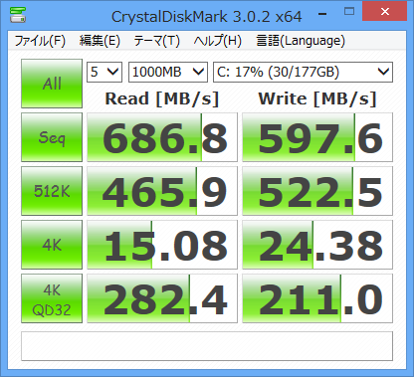Screen dimensions: 414x377
Task: Open the ファイル(F) menu
Action: point(40,41)
